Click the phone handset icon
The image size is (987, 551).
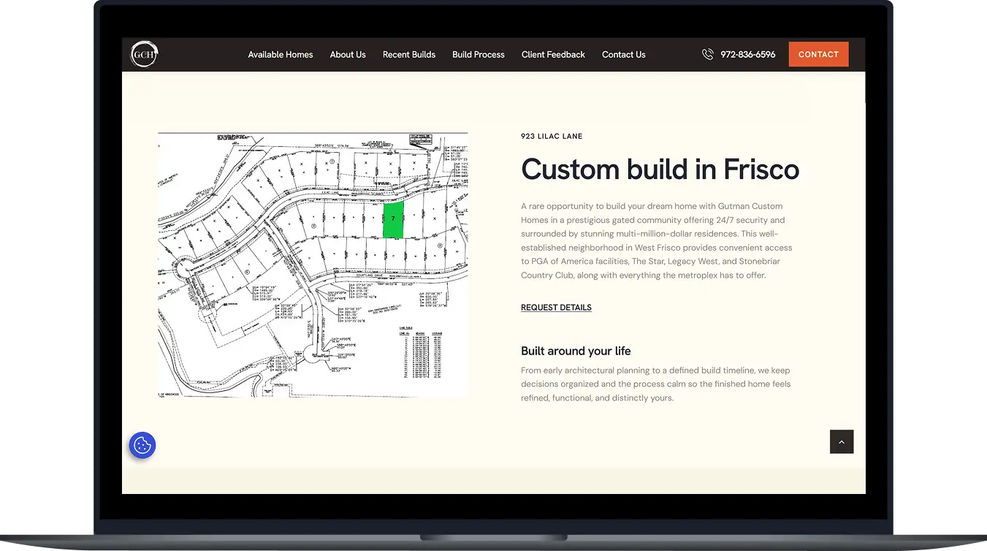tap(707, 54)
